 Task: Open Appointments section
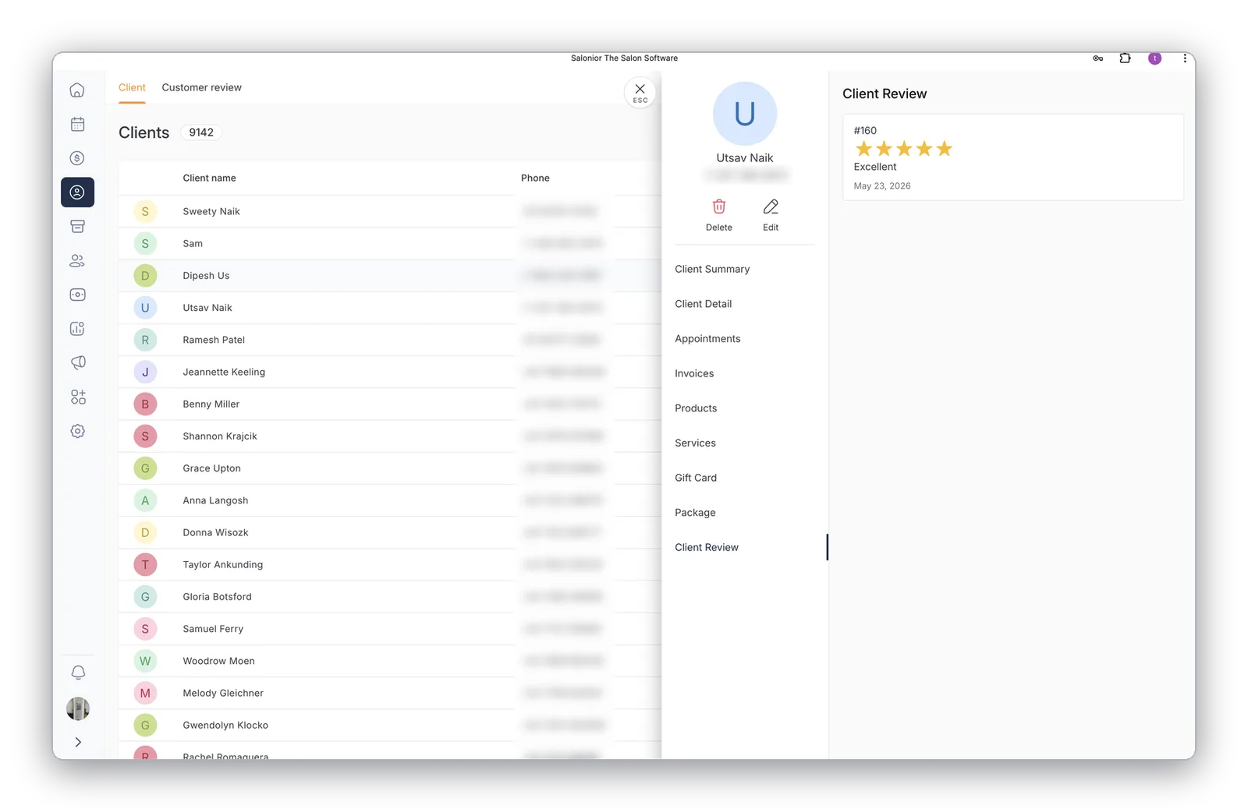point(707,339)
